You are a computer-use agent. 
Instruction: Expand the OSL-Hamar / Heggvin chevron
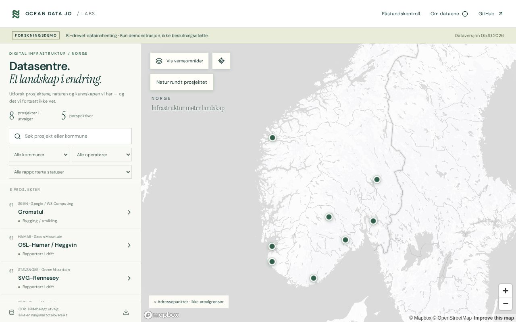(129, 245)
